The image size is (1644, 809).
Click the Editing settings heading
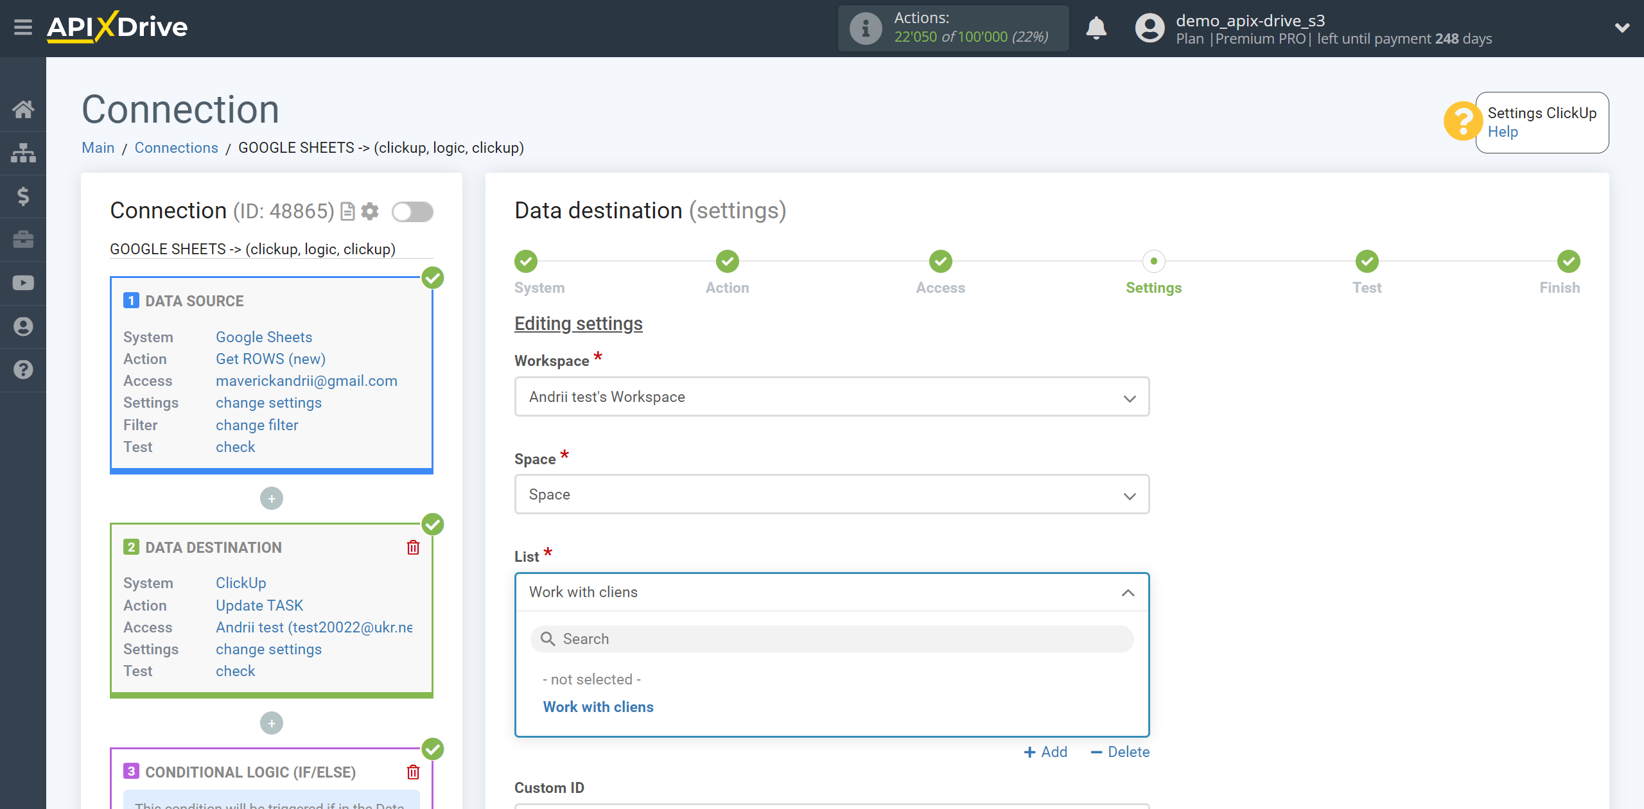point(578,324)
